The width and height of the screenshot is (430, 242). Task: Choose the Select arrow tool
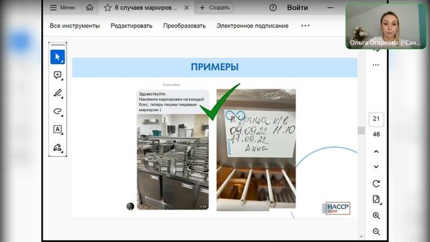coord(58,56)
